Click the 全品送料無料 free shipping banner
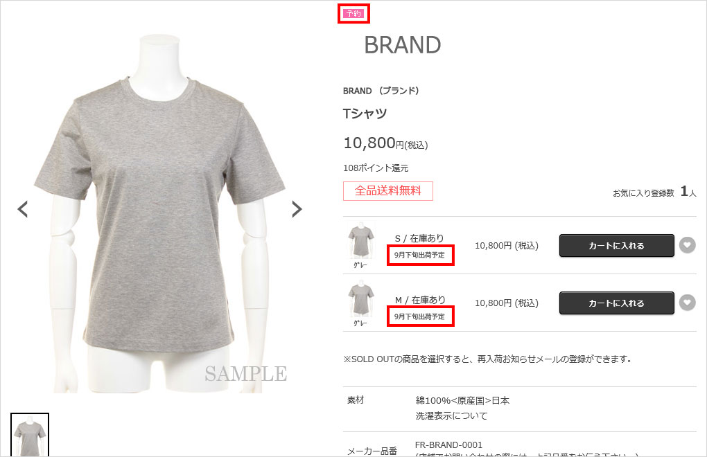This screenshot has height=457, width=707. click(x=387, y=191)
